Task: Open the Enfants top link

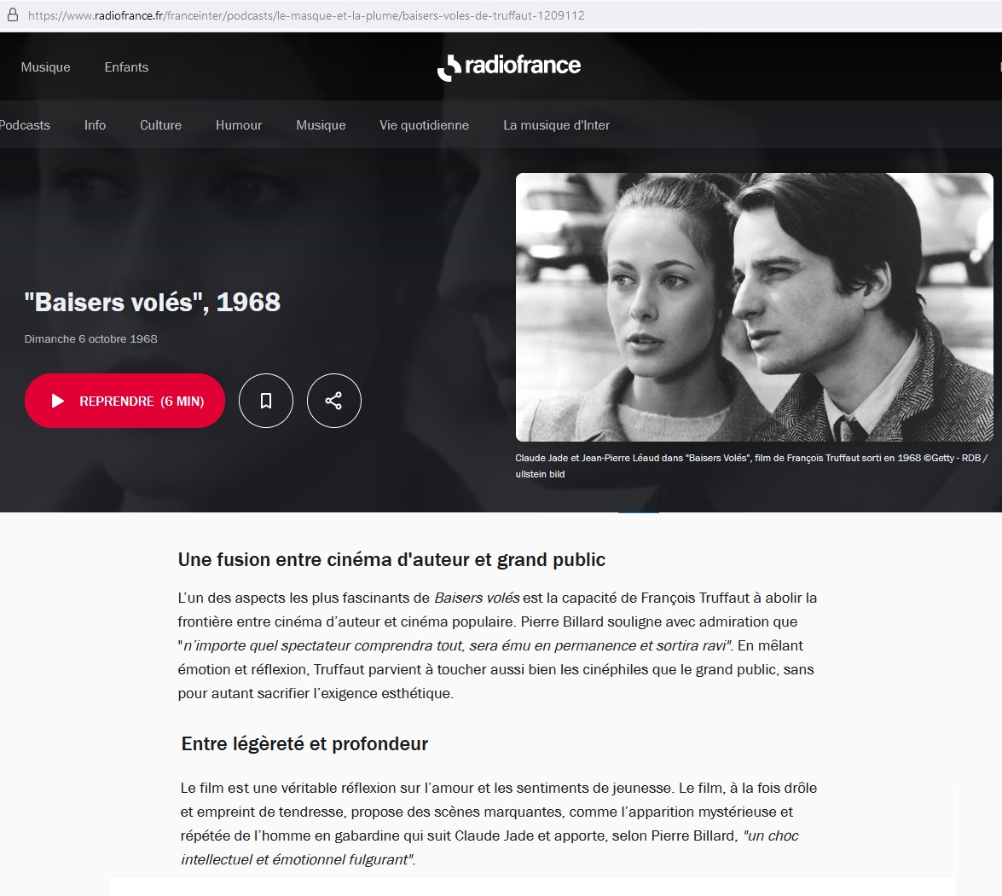Action: tap(126, 67)
